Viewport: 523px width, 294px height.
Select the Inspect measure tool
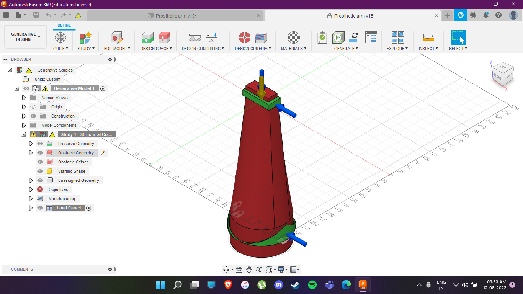428,38
